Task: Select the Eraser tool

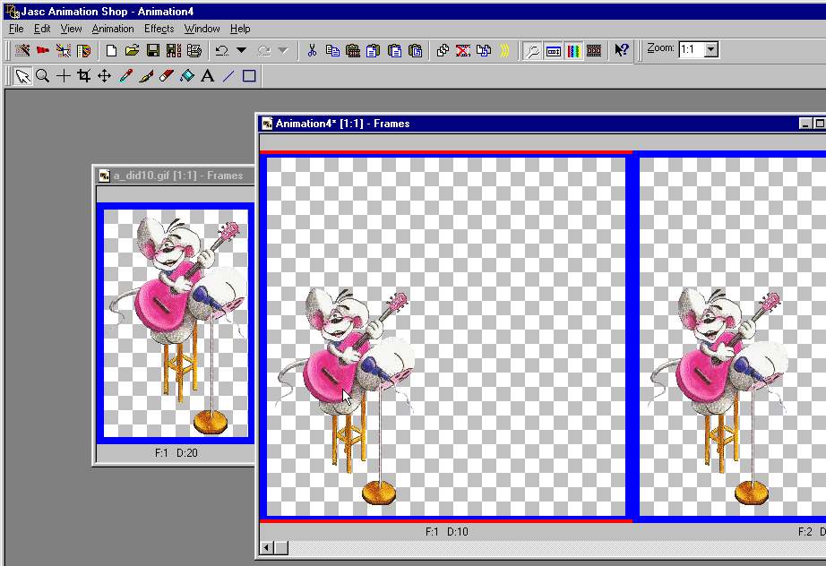Action: tap(167, 76)
